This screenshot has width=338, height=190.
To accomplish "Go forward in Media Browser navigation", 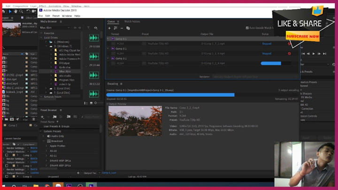I will 80,28.
